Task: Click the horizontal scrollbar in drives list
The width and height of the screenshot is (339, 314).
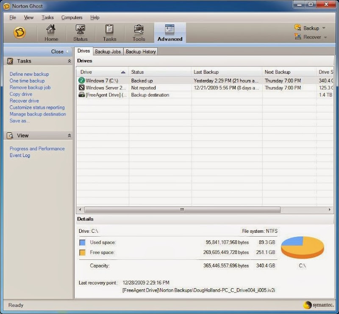Action: click(x=182, y=209)
